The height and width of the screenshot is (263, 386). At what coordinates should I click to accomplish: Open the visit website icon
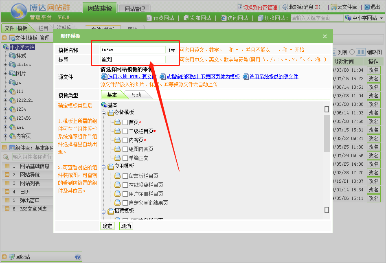[x=224, y=18]
